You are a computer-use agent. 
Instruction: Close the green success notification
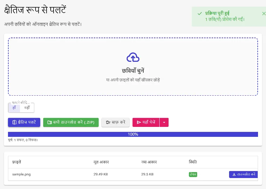pos(264,14)
